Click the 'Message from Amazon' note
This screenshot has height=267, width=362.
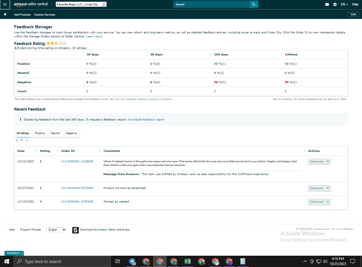(187, 174)
